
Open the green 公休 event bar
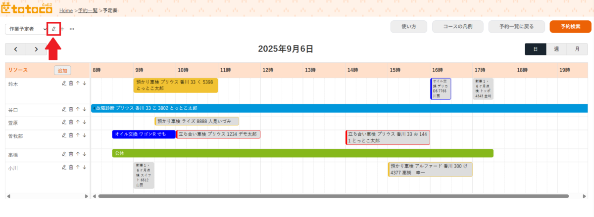302,154
